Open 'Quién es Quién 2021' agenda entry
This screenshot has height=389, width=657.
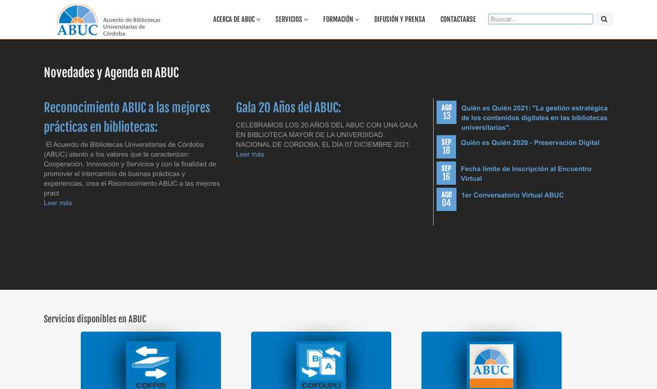[534, 118]
